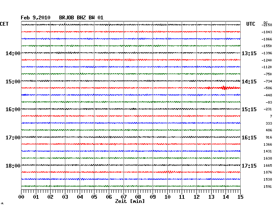
Task: Click the DC offset value "-1396"
Action: (267, 53)
